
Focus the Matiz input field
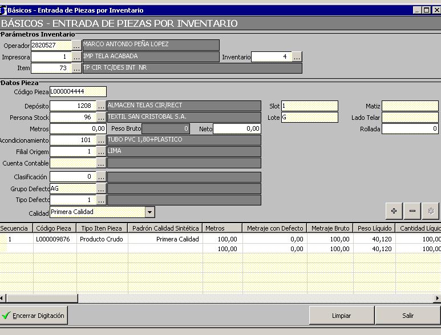[410, 106]
